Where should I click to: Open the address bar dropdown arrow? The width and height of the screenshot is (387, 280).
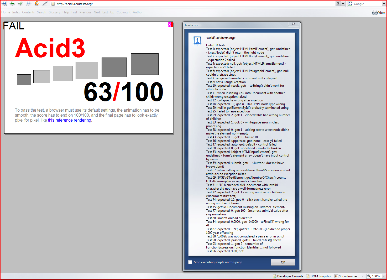pyautogui.click(x=343, y=4)
